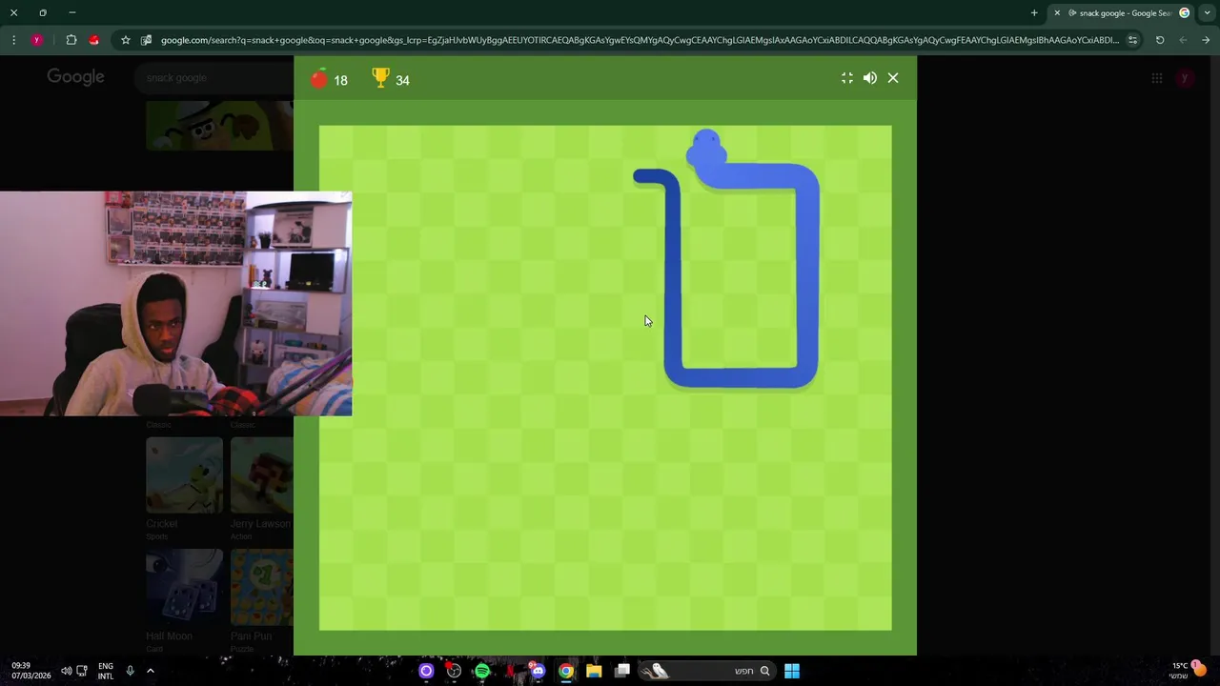1220x686 pixels.
Task: Open the Windows Start button
Action: 792,671
